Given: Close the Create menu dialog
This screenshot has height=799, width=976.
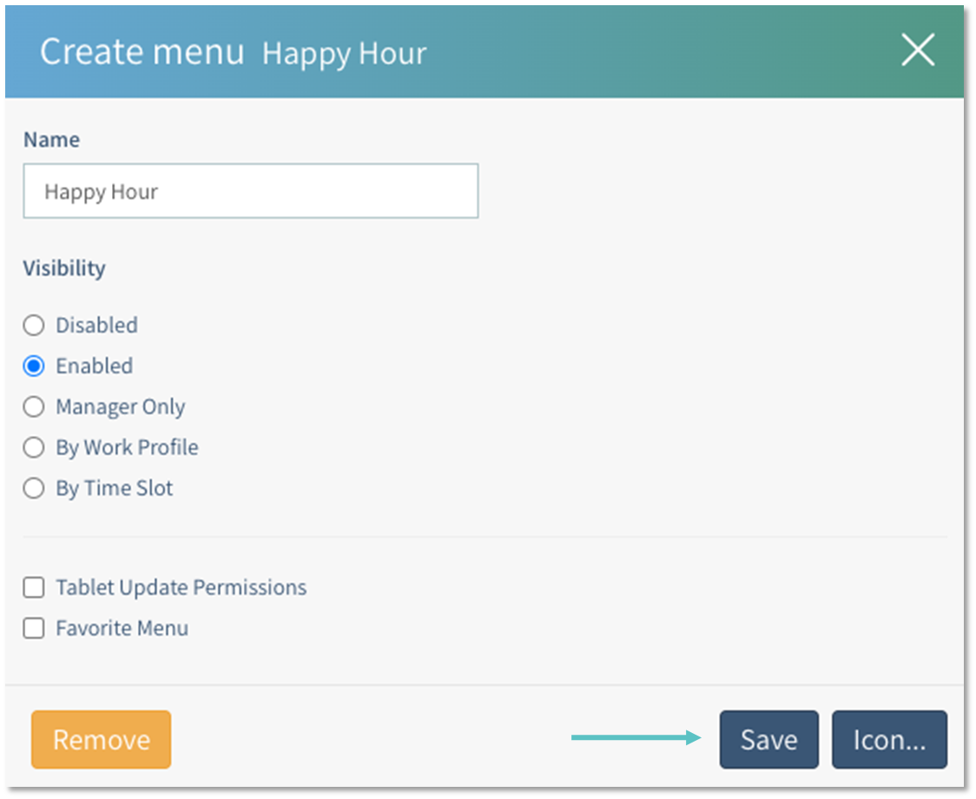Looking at the screenshot, I should click(917, 51).
